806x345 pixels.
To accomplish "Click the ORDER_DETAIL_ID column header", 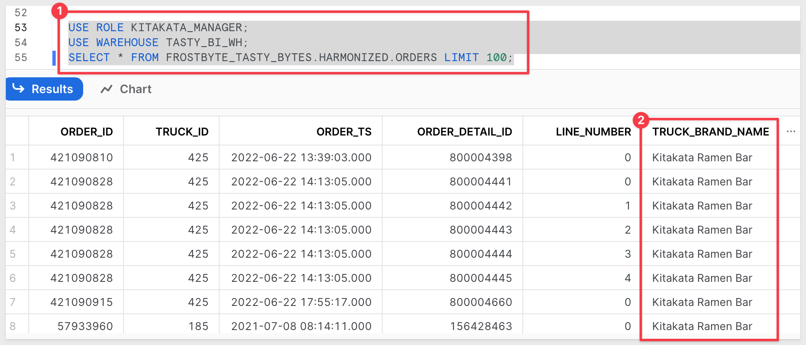I will (464, 132).
